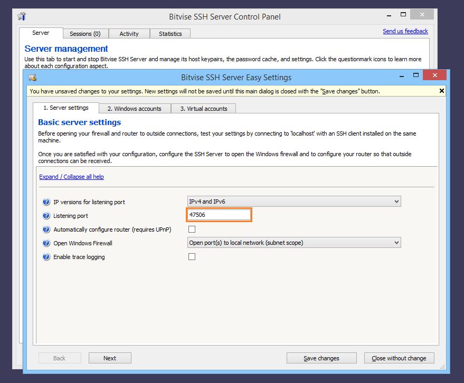This screenshot has width=464, height=383.
Task: Open help for trace logging setting
Action: coord(46,256)
